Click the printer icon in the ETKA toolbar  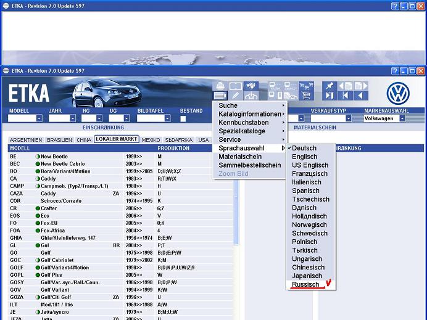[220, 86]
